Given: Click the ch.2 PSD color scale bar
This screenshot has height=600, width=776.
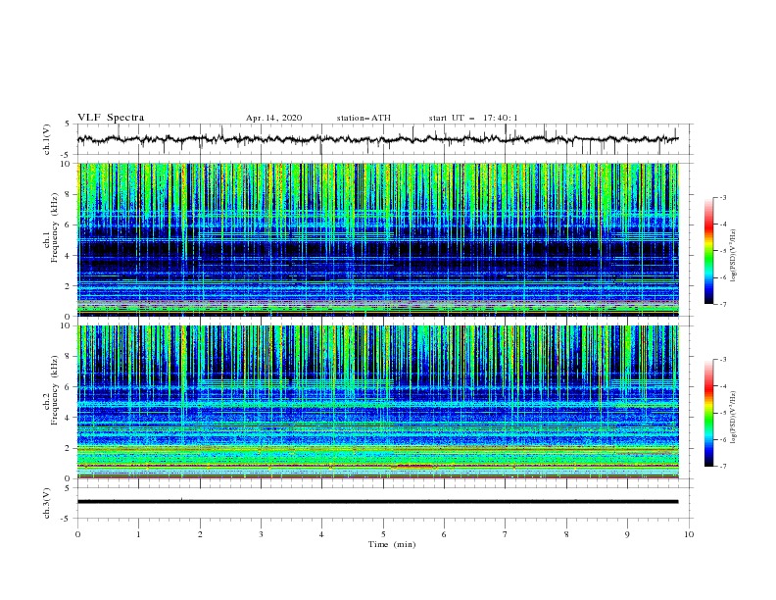Looking at the screenshot, I should click(708, 413).
